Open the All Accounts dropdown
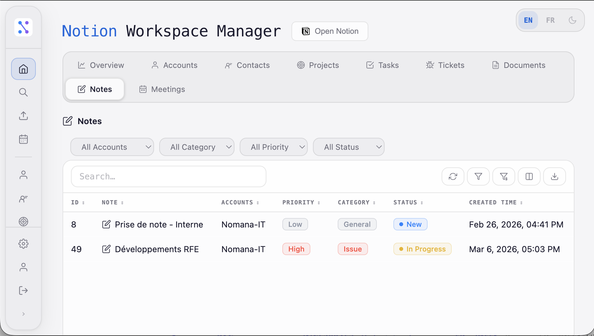 coord(112,147)
